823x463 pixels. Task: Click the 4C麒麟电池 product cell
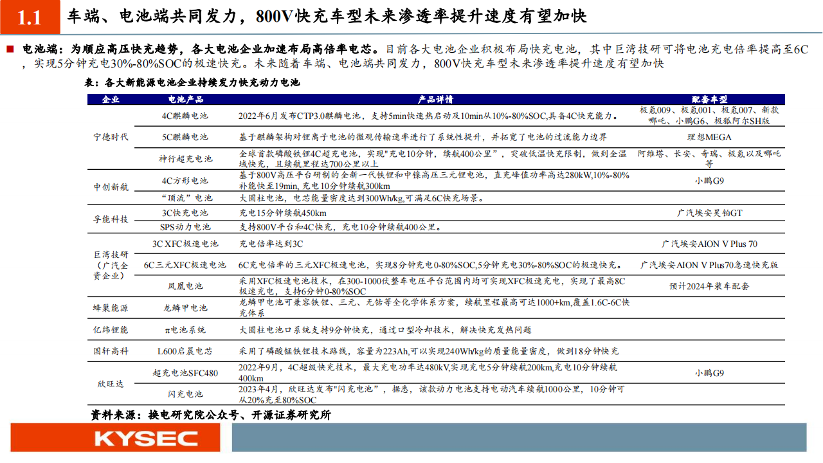coord(185,116)
